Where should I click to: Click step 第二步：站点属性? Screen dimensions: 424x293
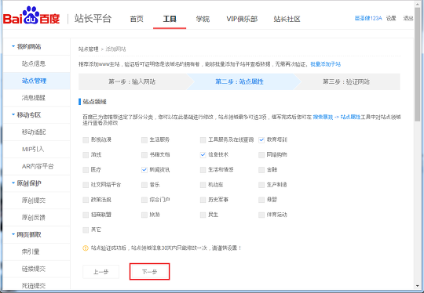coord(239,81)
